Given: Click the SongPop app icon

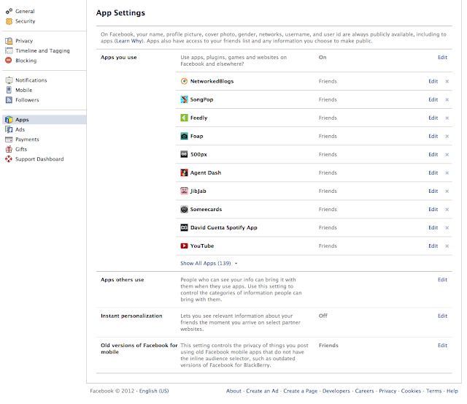Looking at the screenshot, I should point(185,99).
